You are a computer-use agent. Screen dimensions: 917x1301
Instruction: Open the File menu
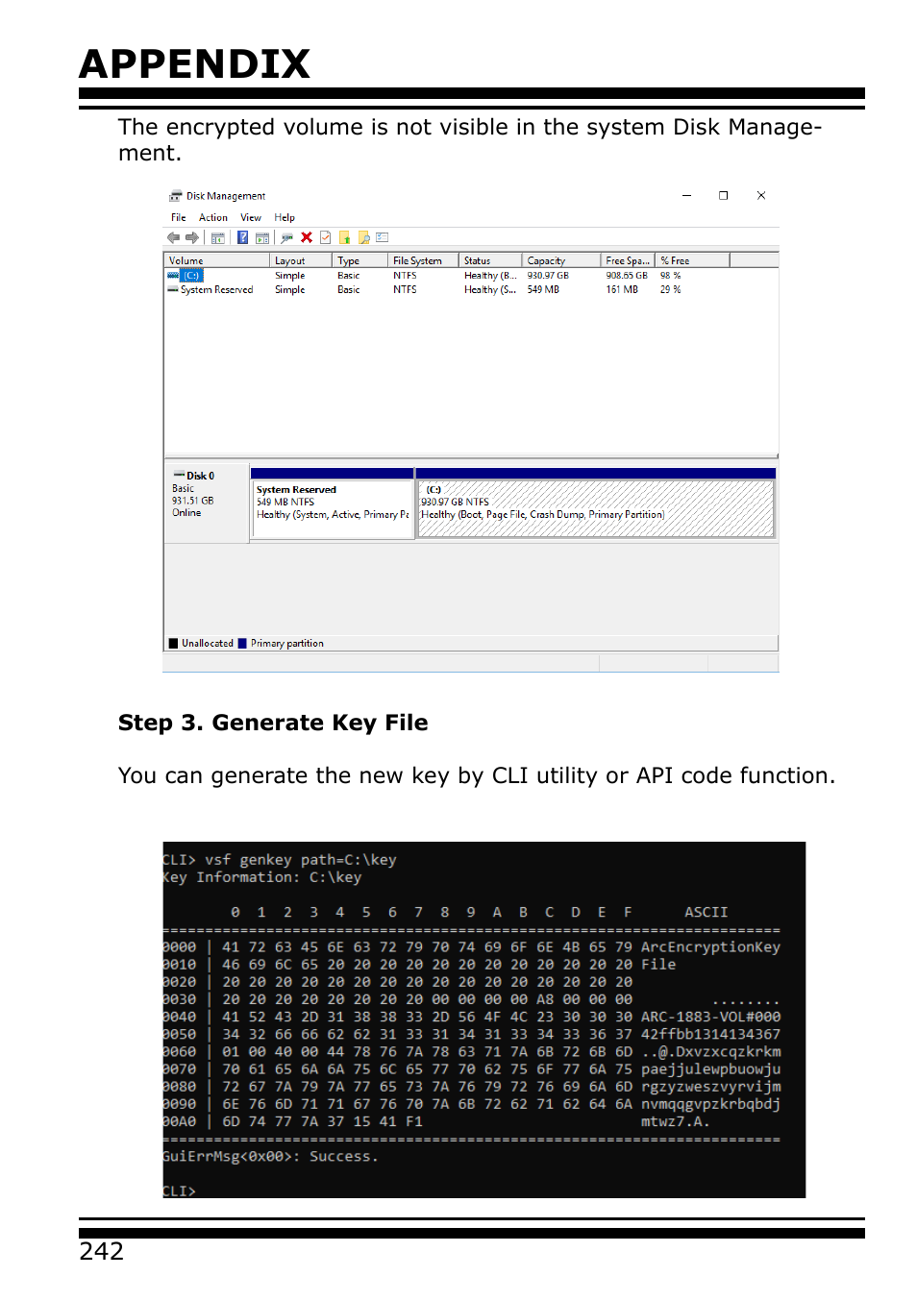[x=179, y=217]
